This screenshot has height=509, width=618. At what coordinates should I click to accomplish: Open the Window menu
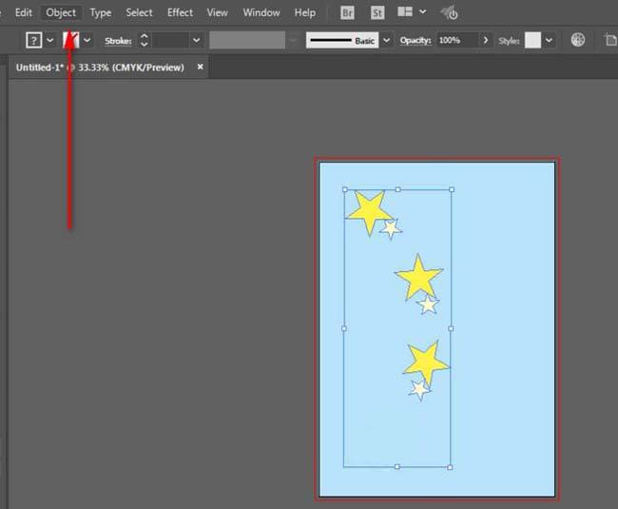click(261, 12)
